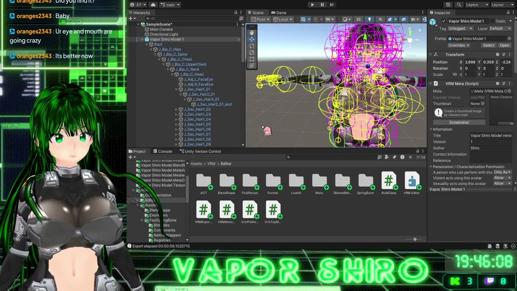Open the Layers dropdown

point(477,5)
